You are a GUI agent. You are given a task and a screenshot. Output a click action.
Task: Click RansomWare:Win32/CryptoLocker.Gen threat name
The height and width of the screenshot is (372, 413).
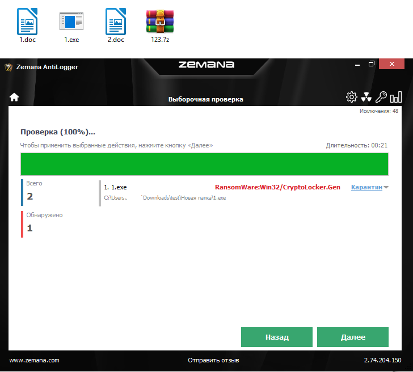(277, 187)
